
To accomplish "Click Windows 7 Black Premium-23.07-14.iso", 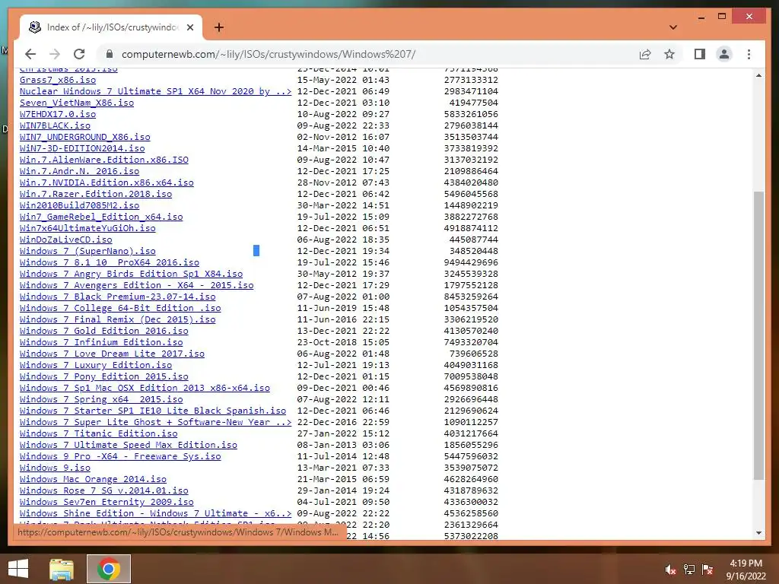I will coord(118,297).
